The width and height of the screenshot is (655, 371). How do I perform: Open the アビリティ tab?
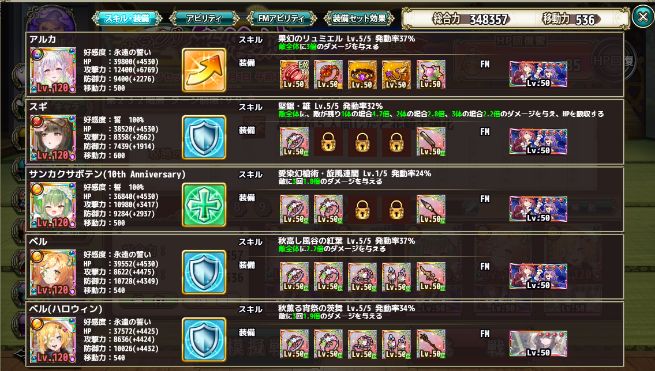coord(204,18)
